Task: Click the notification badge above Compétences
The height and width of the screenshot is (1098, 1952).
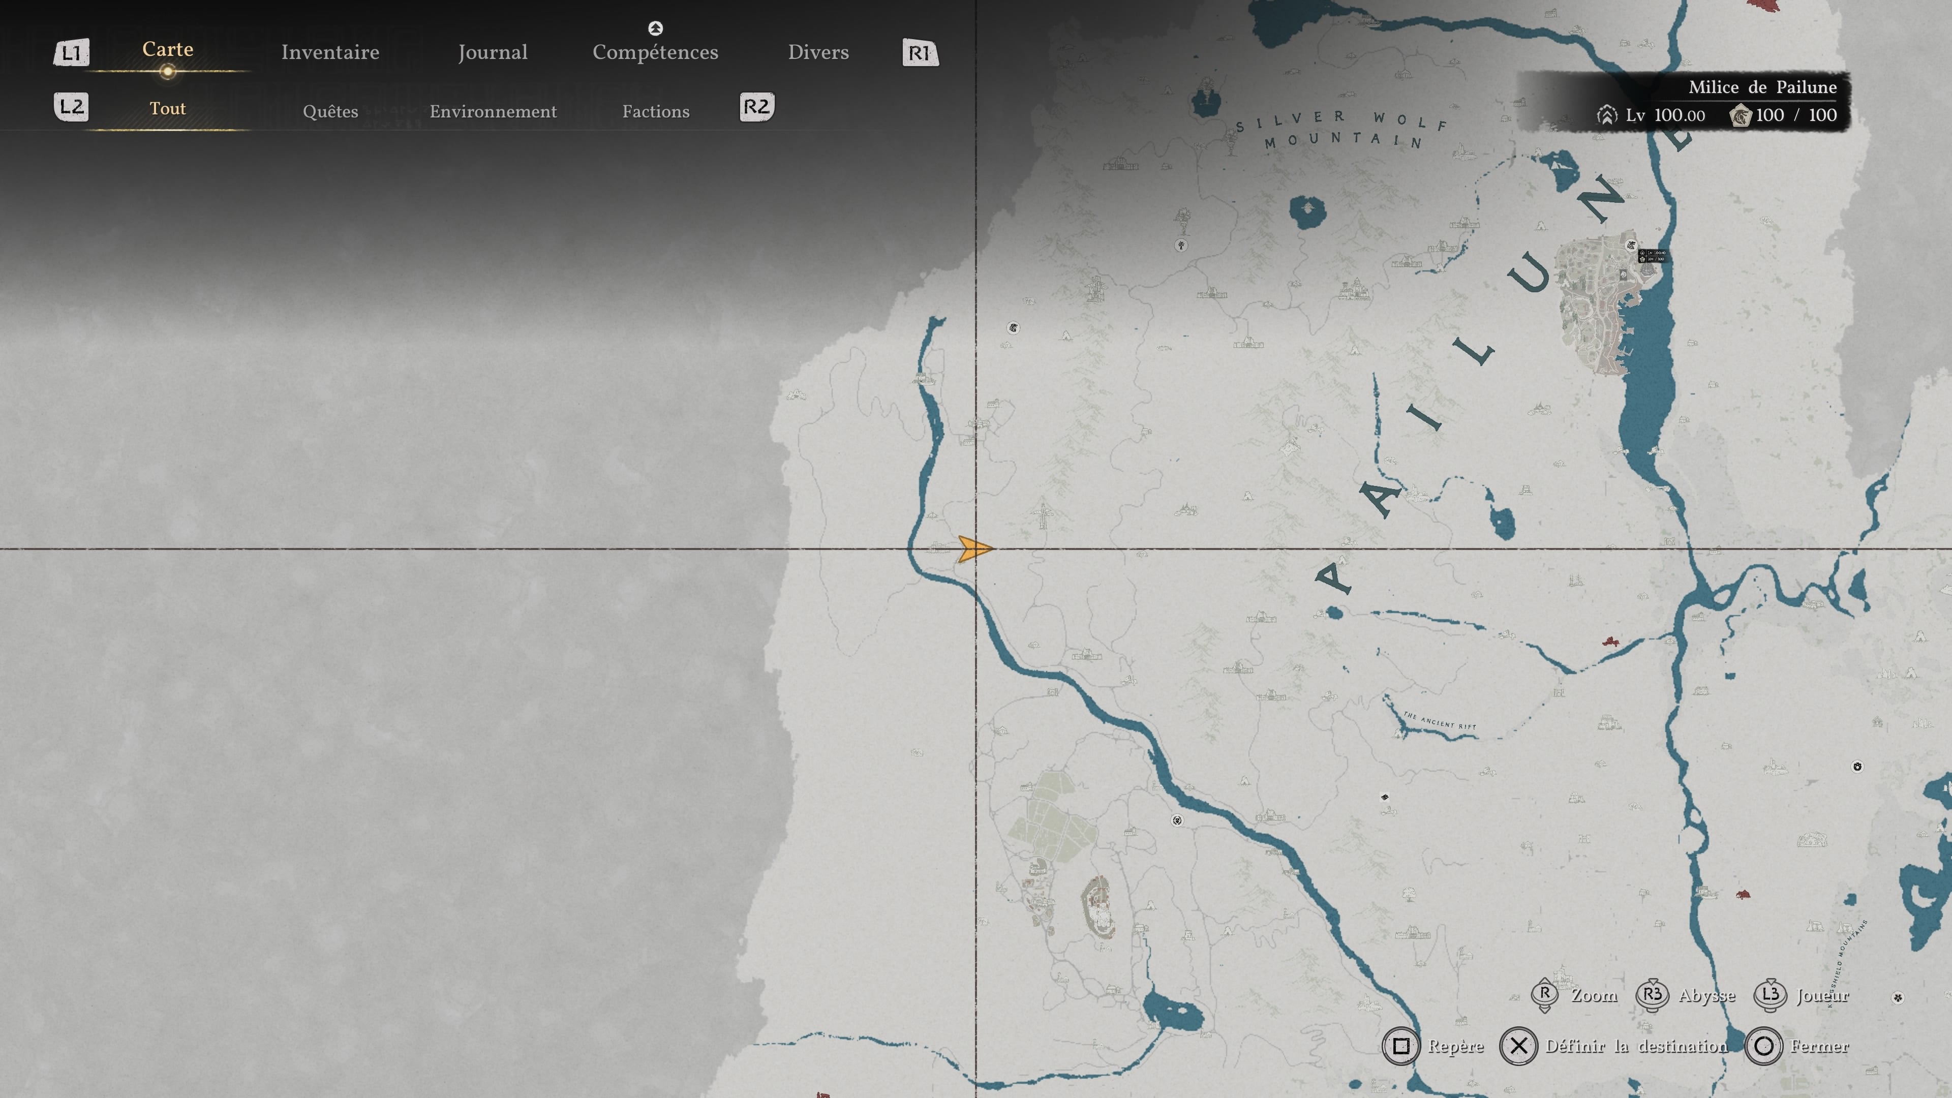Action: (x=655, y=28)
